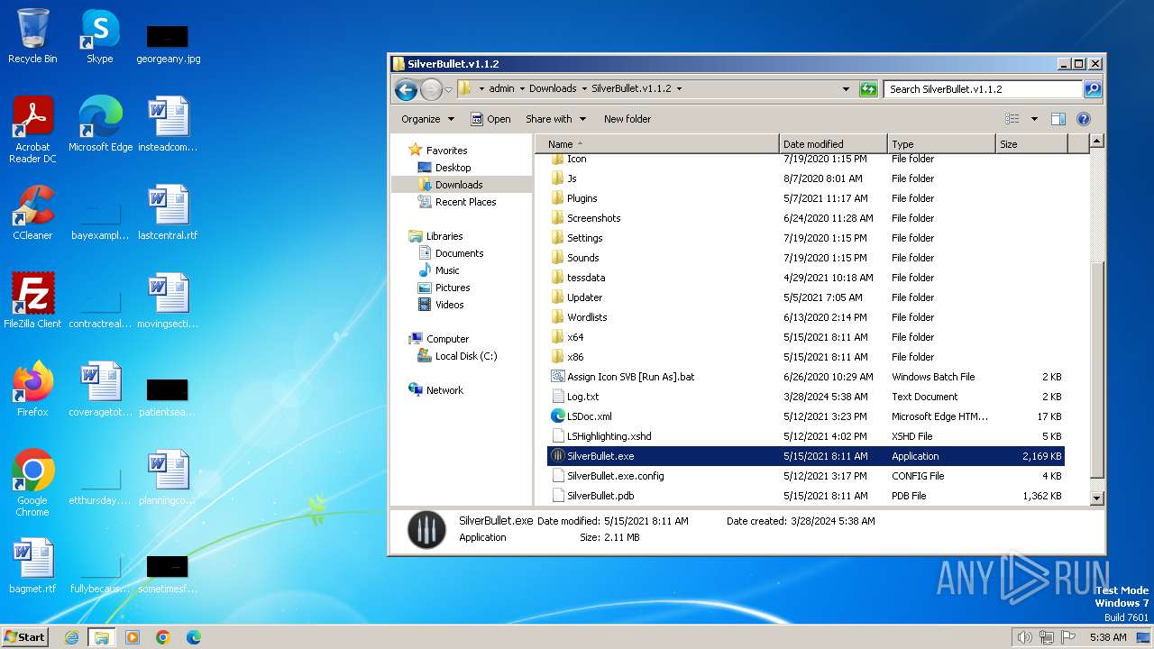Launch Skype from the desktop
This screenshot has height=649, width=1154.
(100, 36)
